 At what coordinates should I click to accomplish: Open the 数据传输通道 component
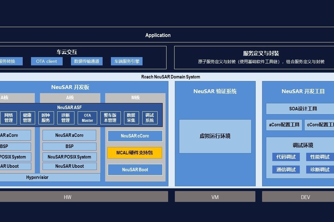(87, 61)
